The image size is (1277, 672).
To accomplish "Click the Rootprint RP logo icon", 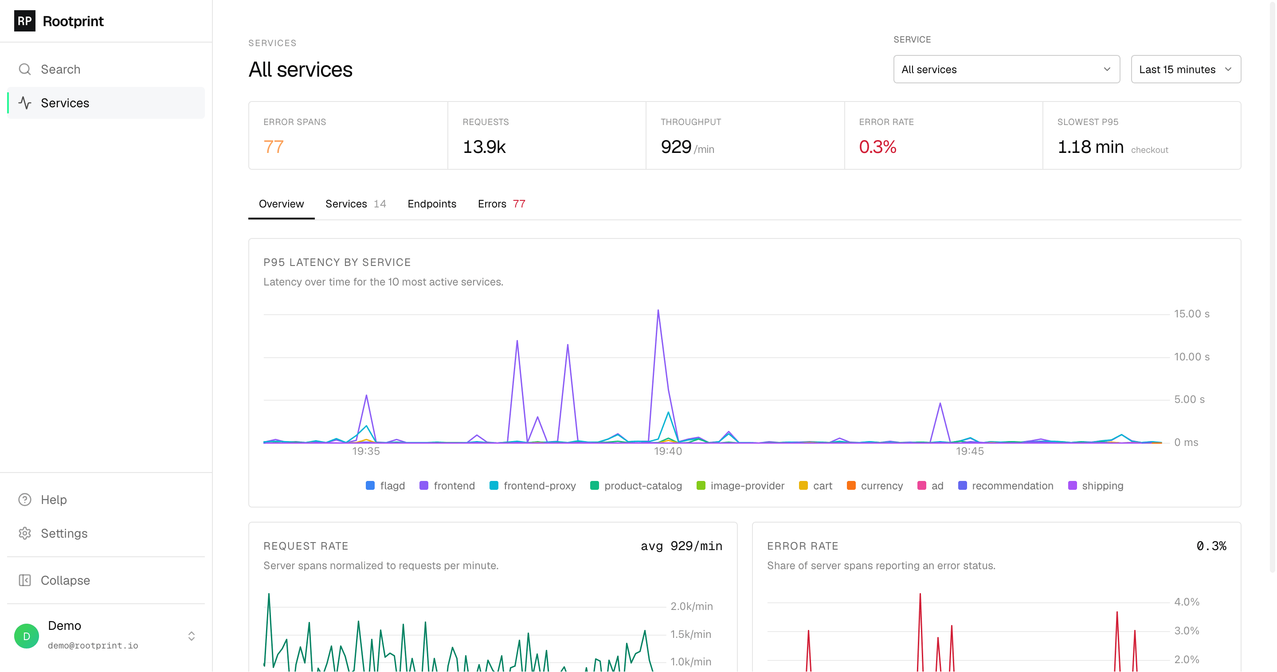I will tap(24, 21).
